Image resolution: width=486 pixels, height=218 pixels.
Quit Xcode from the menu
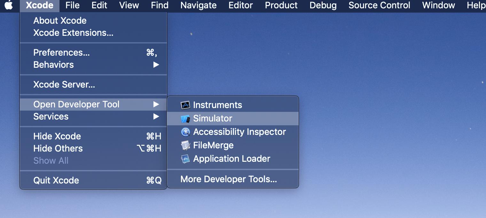pos(56,181)
